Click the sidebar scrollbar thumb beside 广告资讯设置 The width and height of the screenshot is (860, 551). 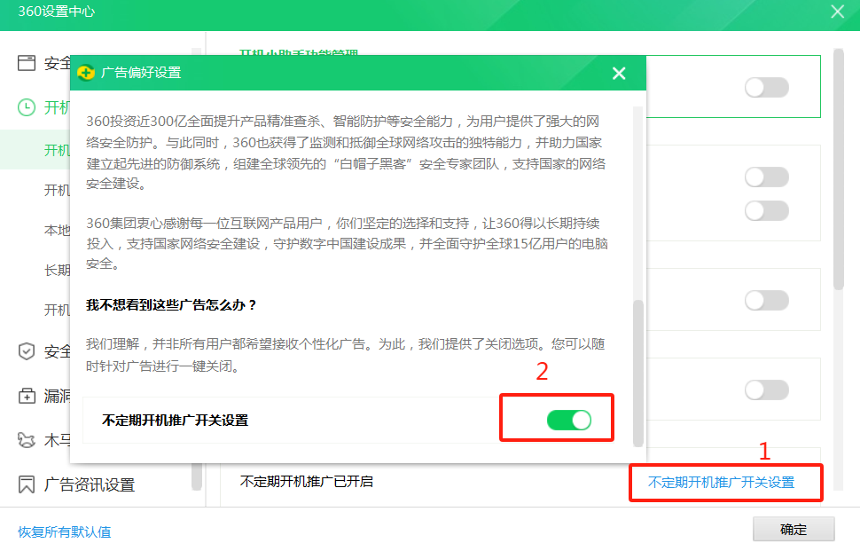196,476
